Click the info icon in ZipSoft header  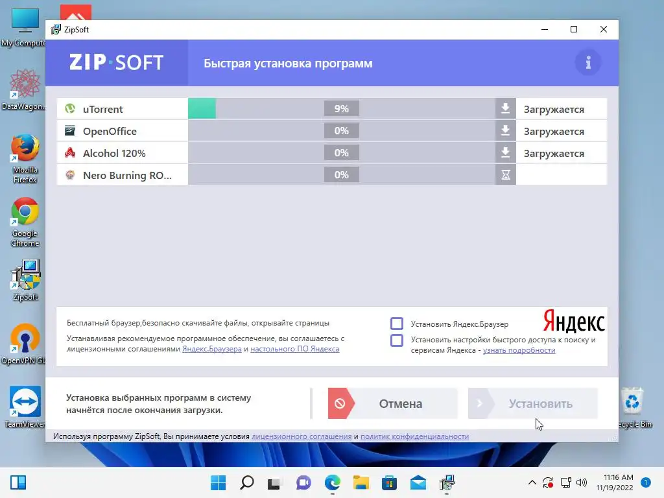tap(587, 63)
